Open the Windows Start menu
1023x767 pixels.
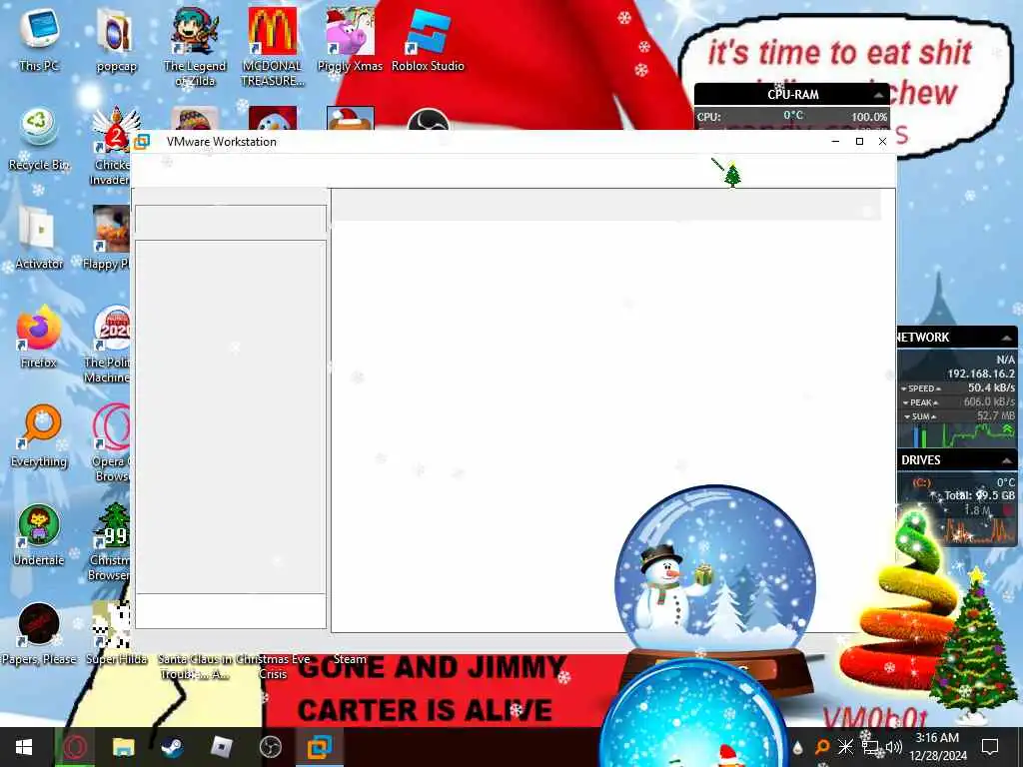pos(24,747)
